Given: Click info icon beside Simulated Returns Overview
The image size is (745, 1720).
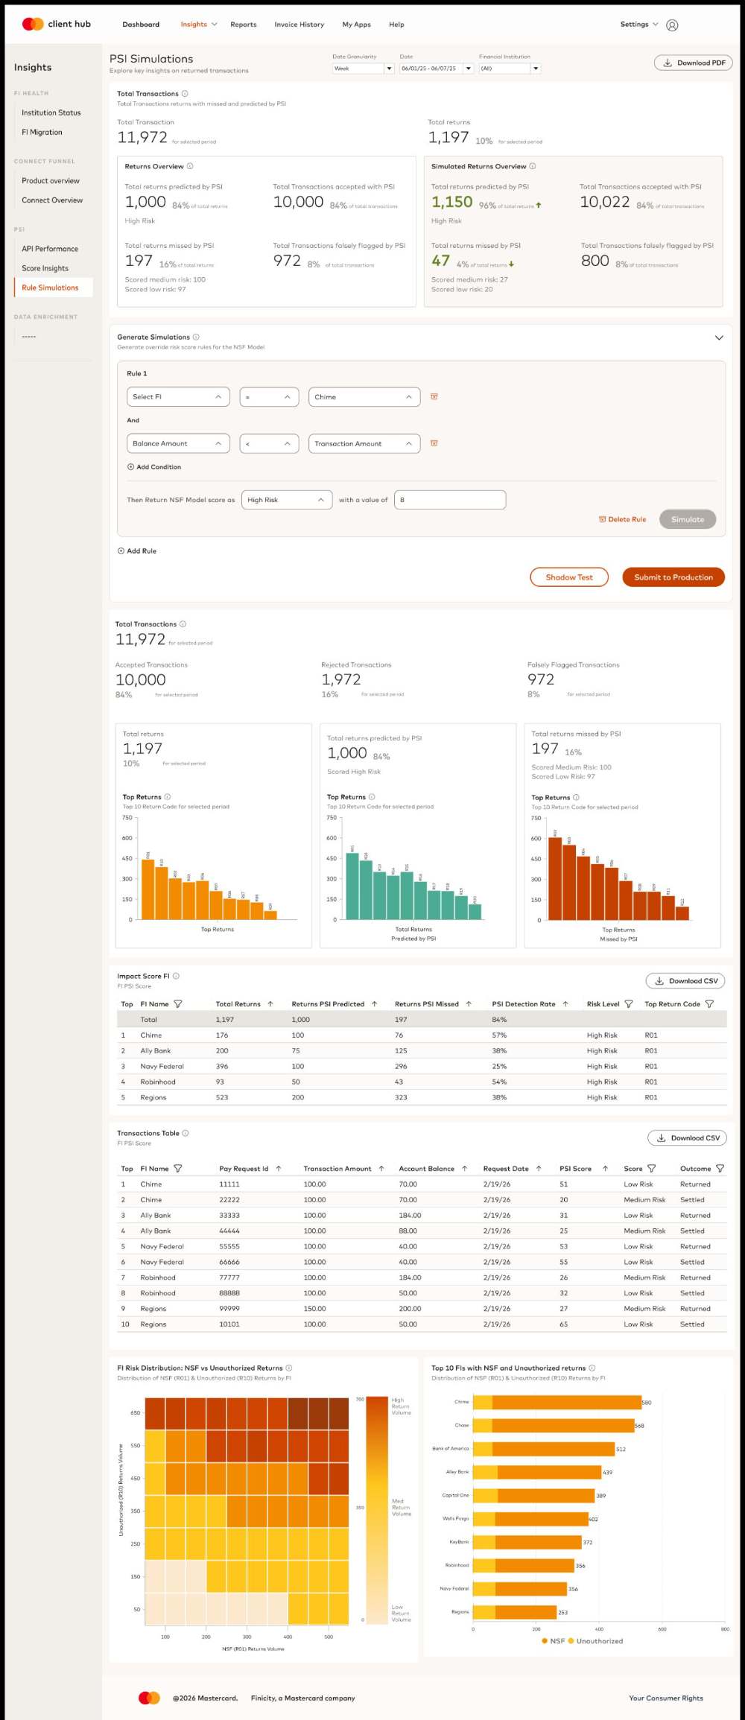Looking at the screenshot, I should tap(533, 166).
